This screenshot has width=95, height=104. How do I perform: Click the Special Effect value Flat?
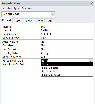(x=67, y=38)
